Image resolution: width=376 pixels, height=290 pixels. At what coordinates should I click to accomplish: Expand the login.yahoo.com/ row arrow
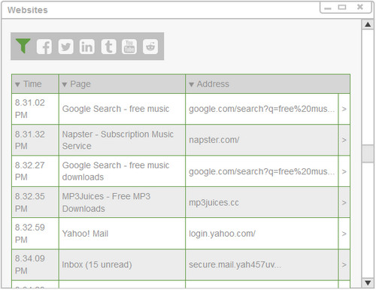click(344, 234)
